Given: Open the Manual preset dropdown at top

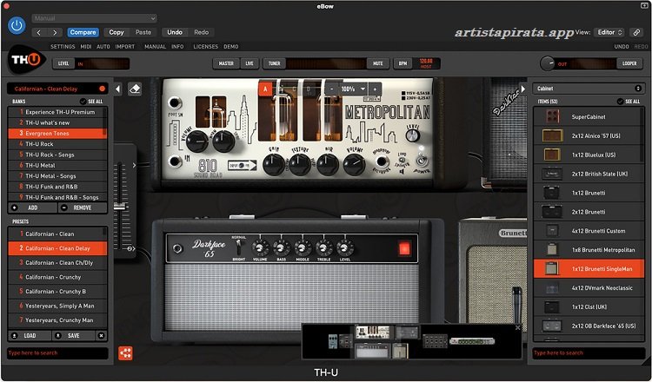Looking at the screenshot, I should pyautogui.click(x=94, y=17).
